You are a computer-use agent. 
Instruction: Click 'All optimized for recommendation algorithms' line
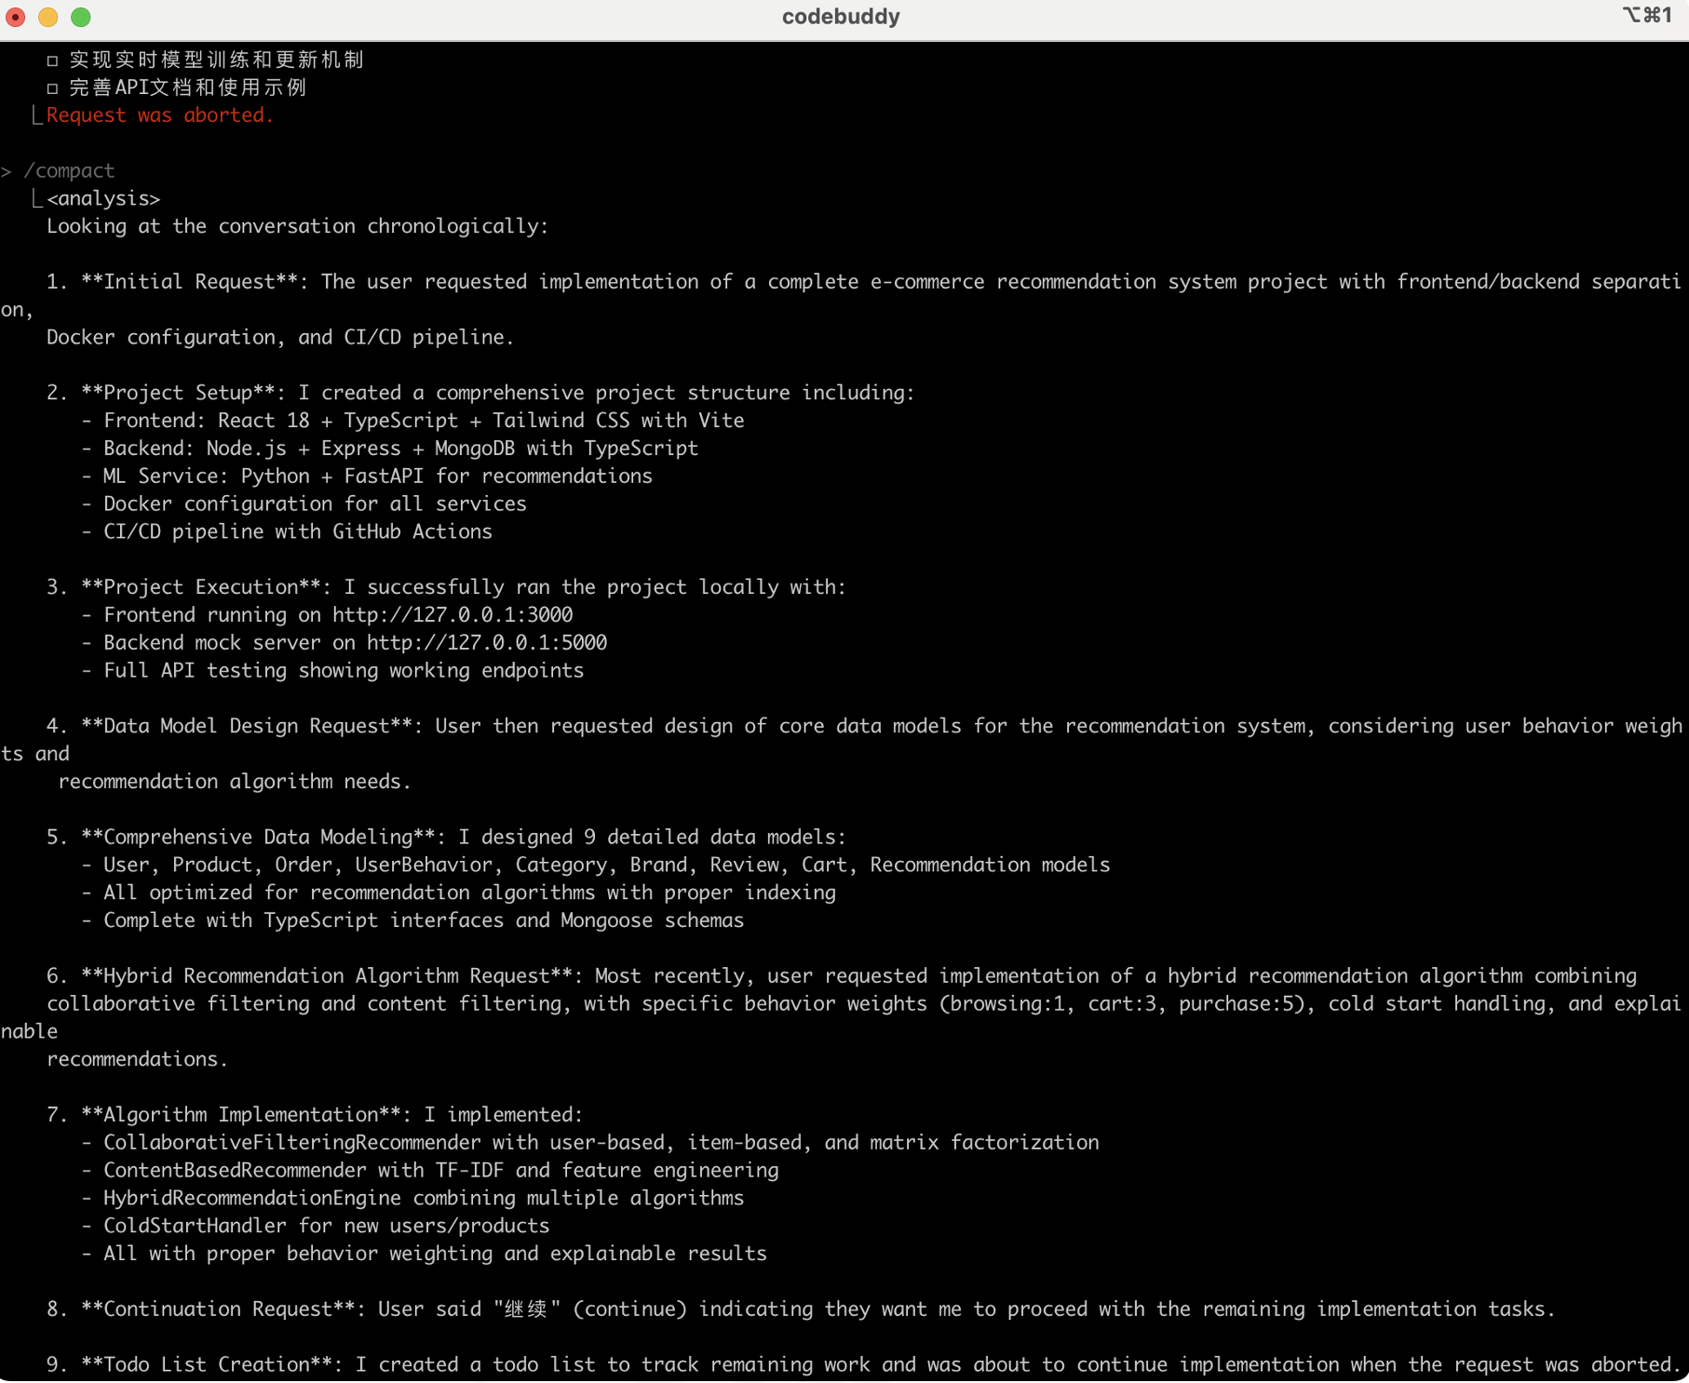[459, 893]
